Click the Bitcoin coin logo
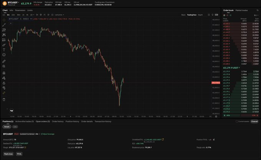The image size is (261, 160). click(5, 3)
